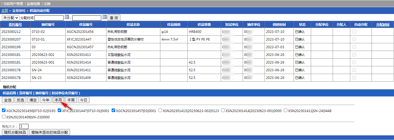Check sample XSN202301413|20230623-002|0123
The height and width of the screenshot is (140, 394).
coord(160,111)
